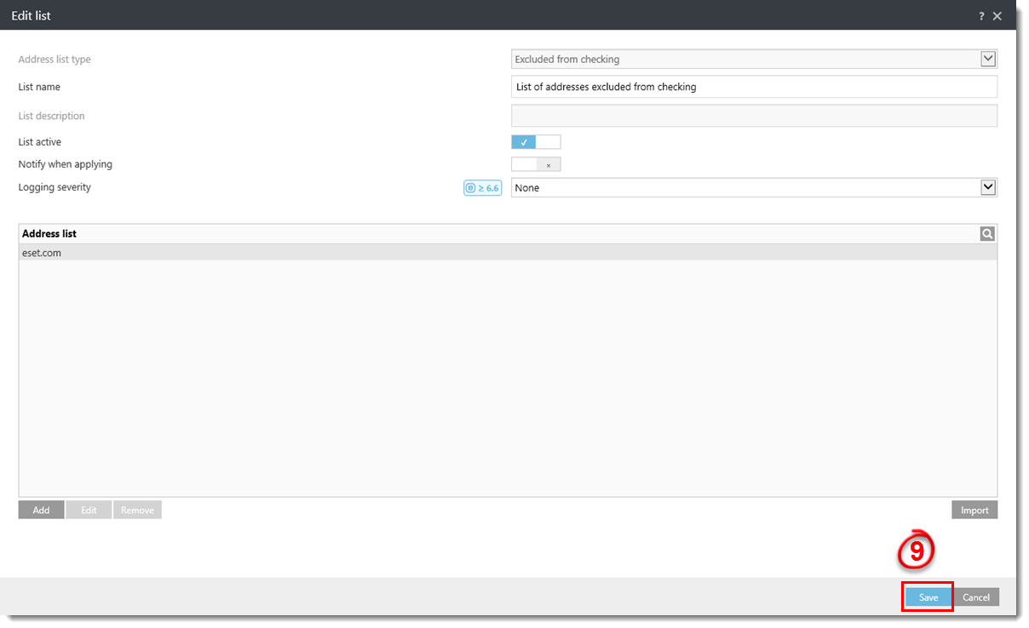Viewport: 1029px width, 628px height.
Task: Click the Address list search magnifier icon
Action: click(x=987, y=234)
